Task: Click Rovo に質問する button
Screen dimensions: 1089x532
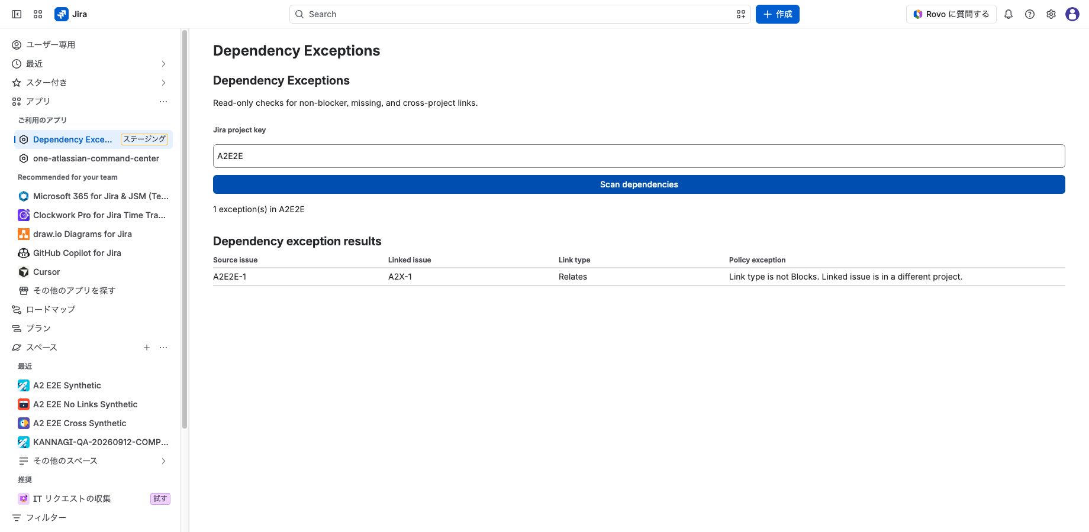Action: point(951,14)
